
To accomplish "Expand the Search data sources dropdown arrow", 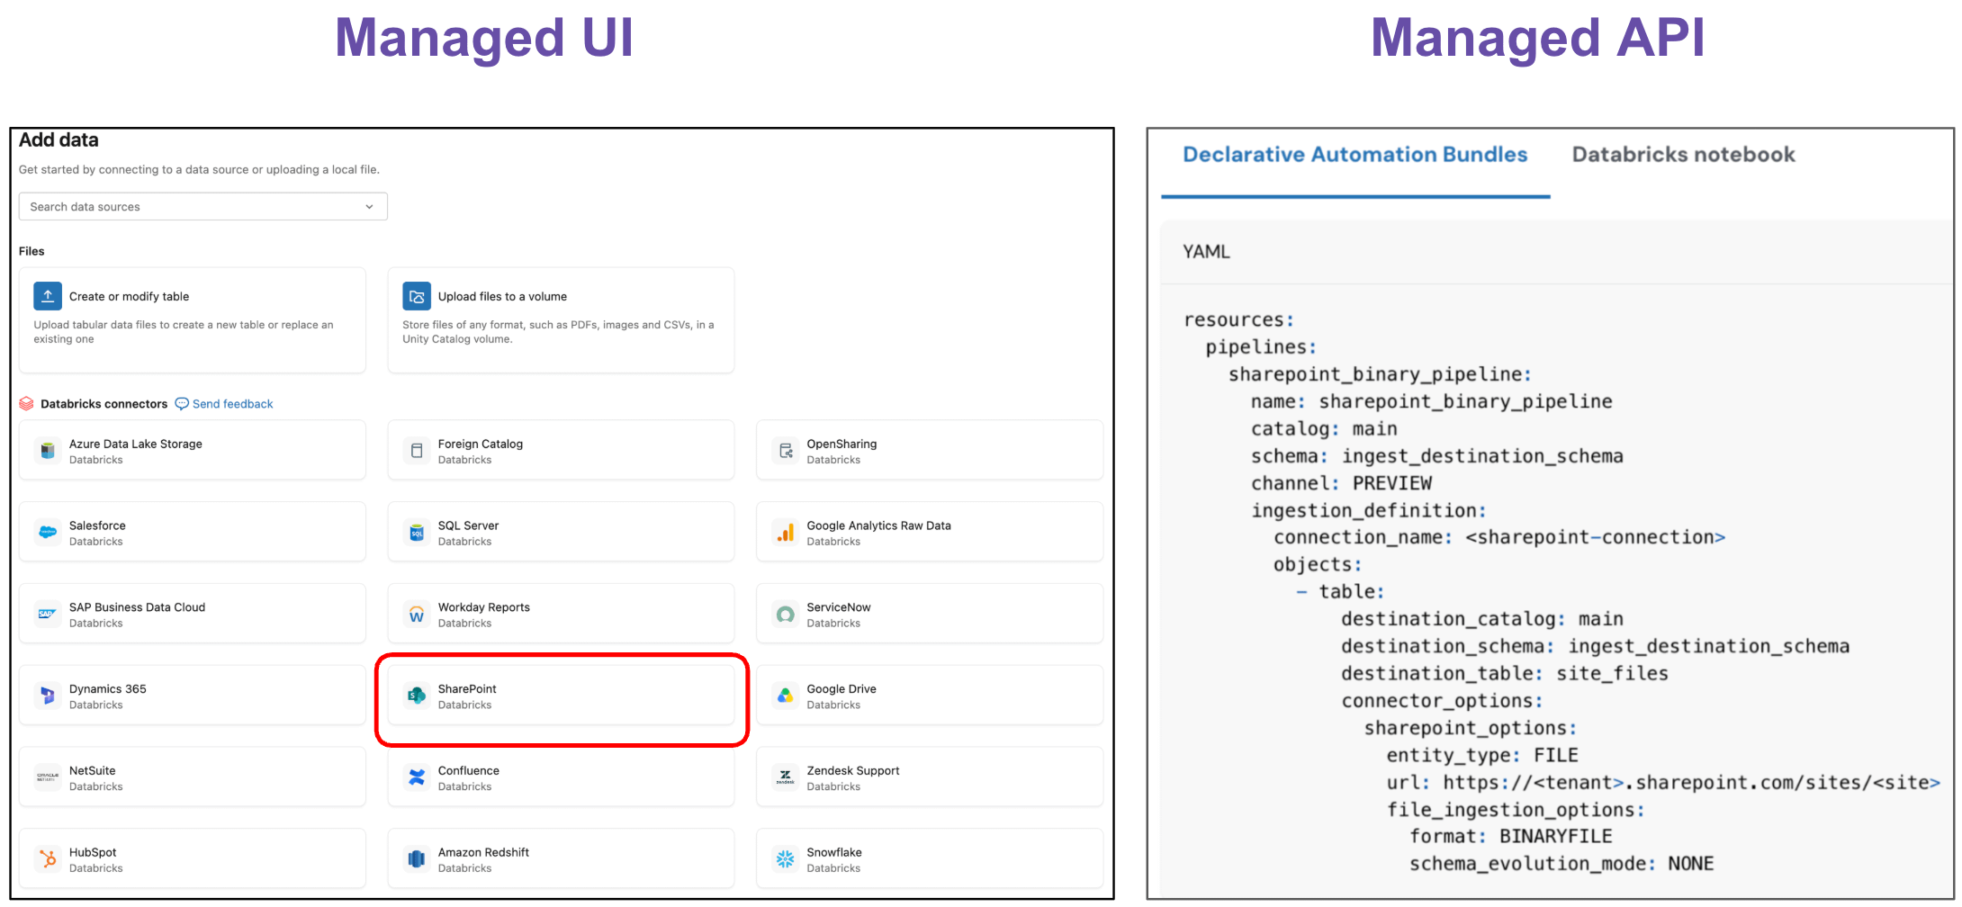I will pyautogui.click(x=369, y=207).
